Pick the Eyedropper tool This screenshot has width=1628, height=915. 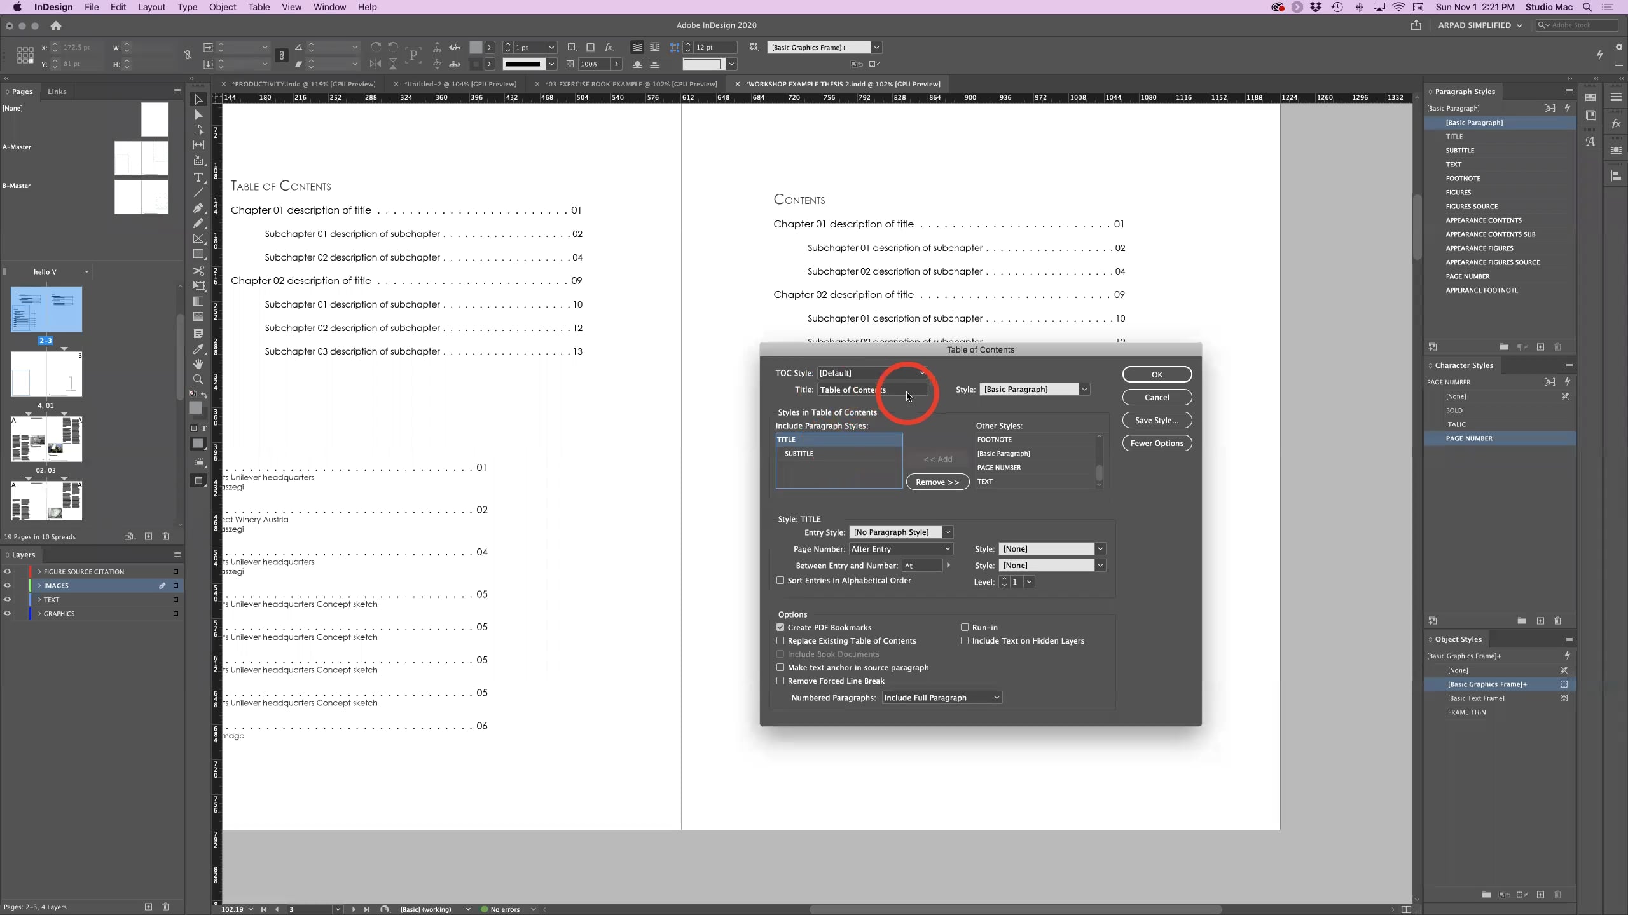point(198,348)
